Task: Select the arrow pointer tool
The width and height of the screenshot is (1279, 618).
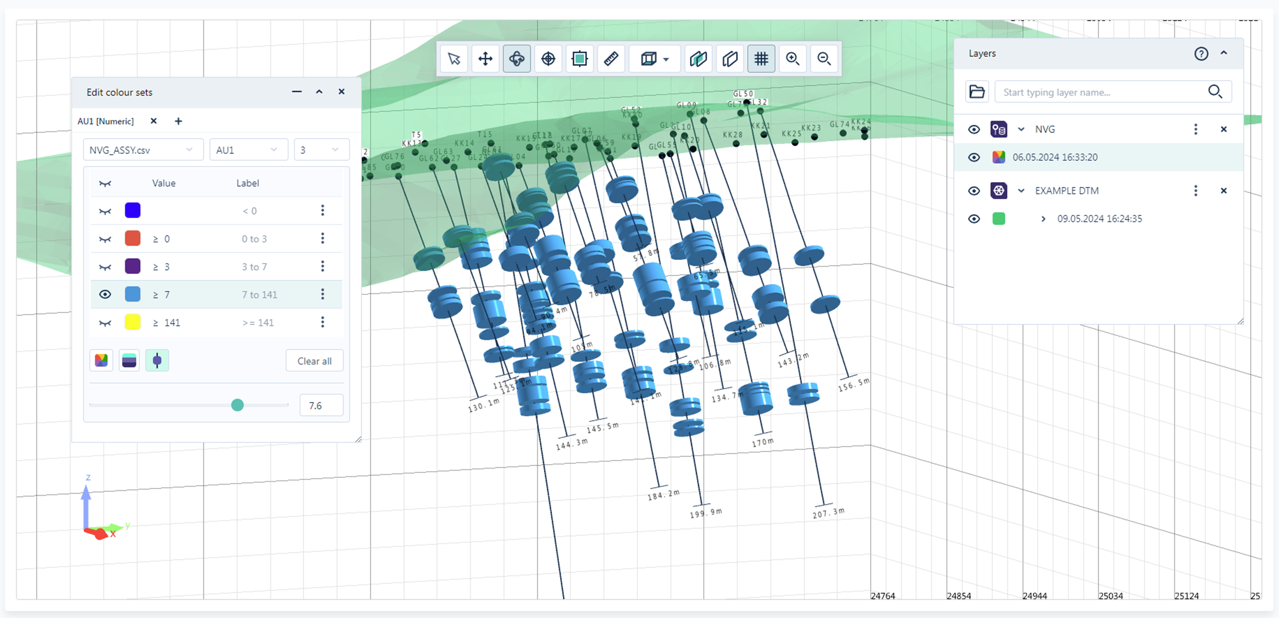Action: point(454,59)
